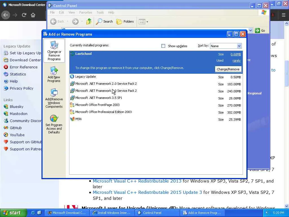This screenshot has height=217, width=289.
Task: Open Add New Programs in sidebar
Action: coord(54,75)
